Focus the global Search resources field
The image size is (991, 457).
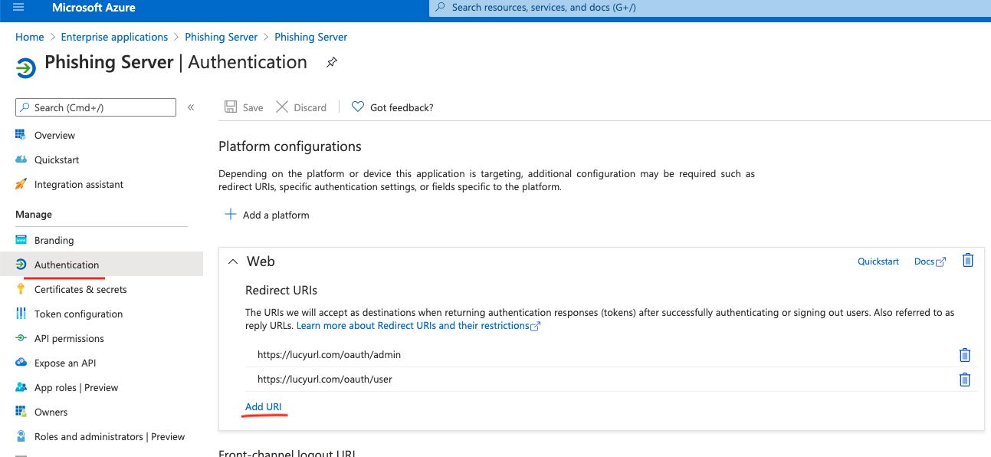point(710,8)
